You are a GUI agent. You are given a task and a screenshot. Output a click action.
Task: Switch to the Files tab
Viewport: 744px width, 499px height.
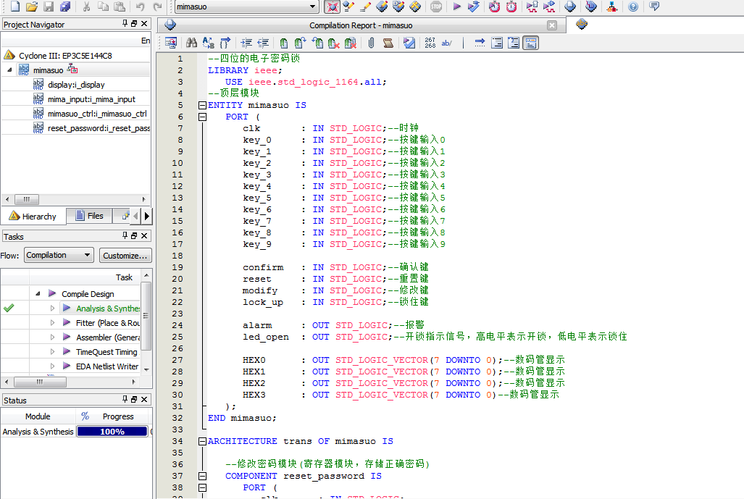click(x=88, y=216)
